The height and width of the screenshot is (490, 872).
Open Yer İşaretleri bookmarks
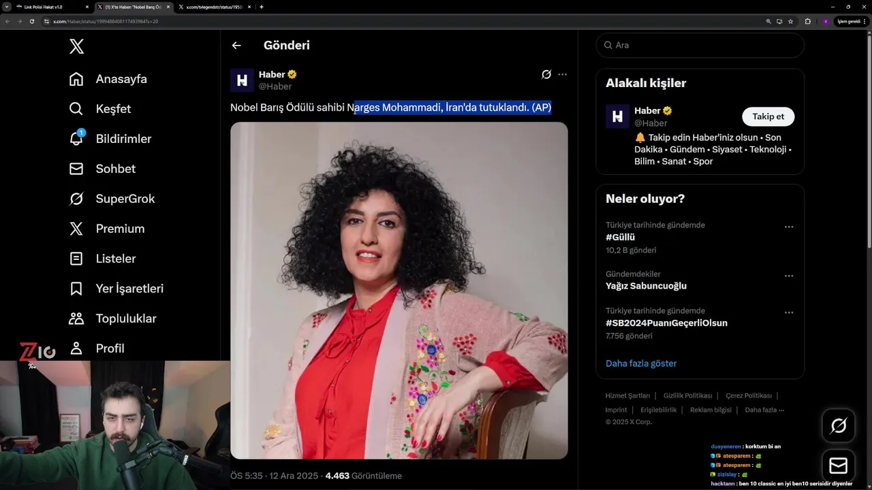pyautogui.click(x=116, y=289)
